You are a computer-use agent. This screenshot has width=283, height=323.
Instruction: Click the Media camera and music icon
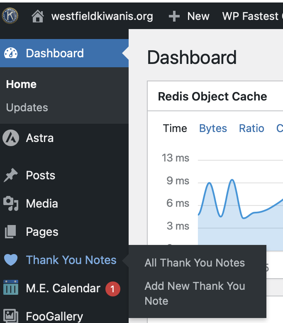[11, 203]
